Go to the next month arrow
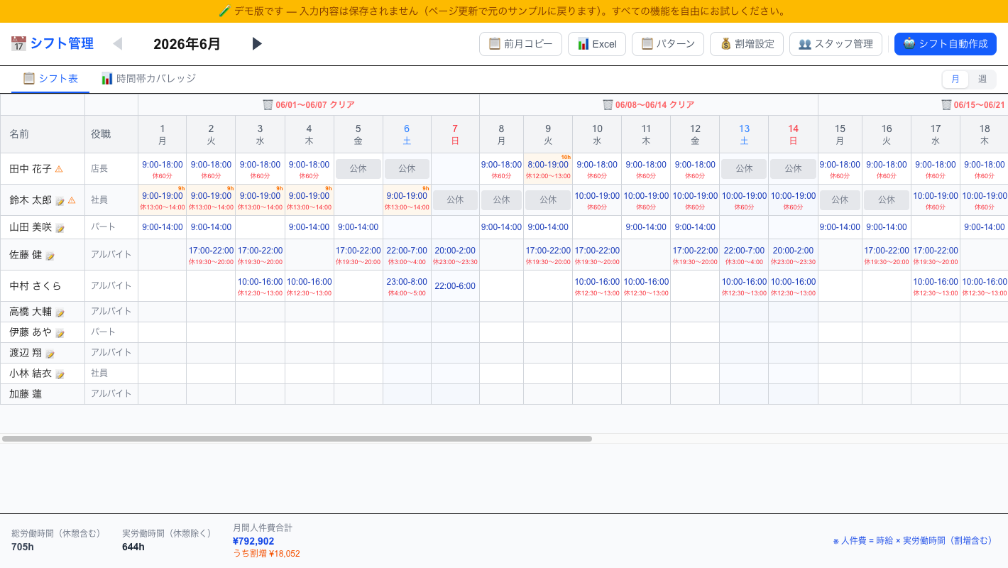The height and width of the screenshot is (568, 1008). 257,44
